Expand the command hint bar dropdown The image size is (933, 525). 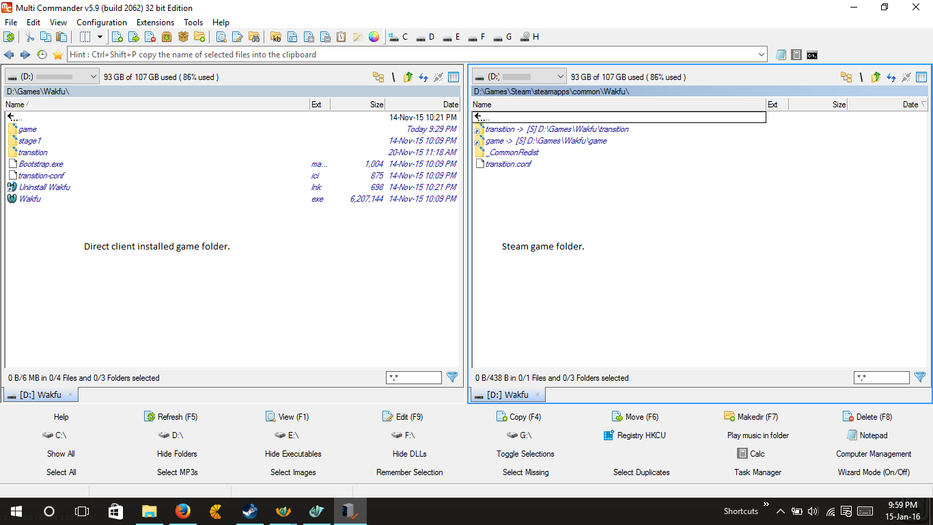(762, 55)
